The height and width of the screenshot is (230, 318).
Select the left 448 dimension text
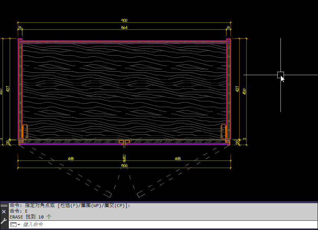coord(71,158)
